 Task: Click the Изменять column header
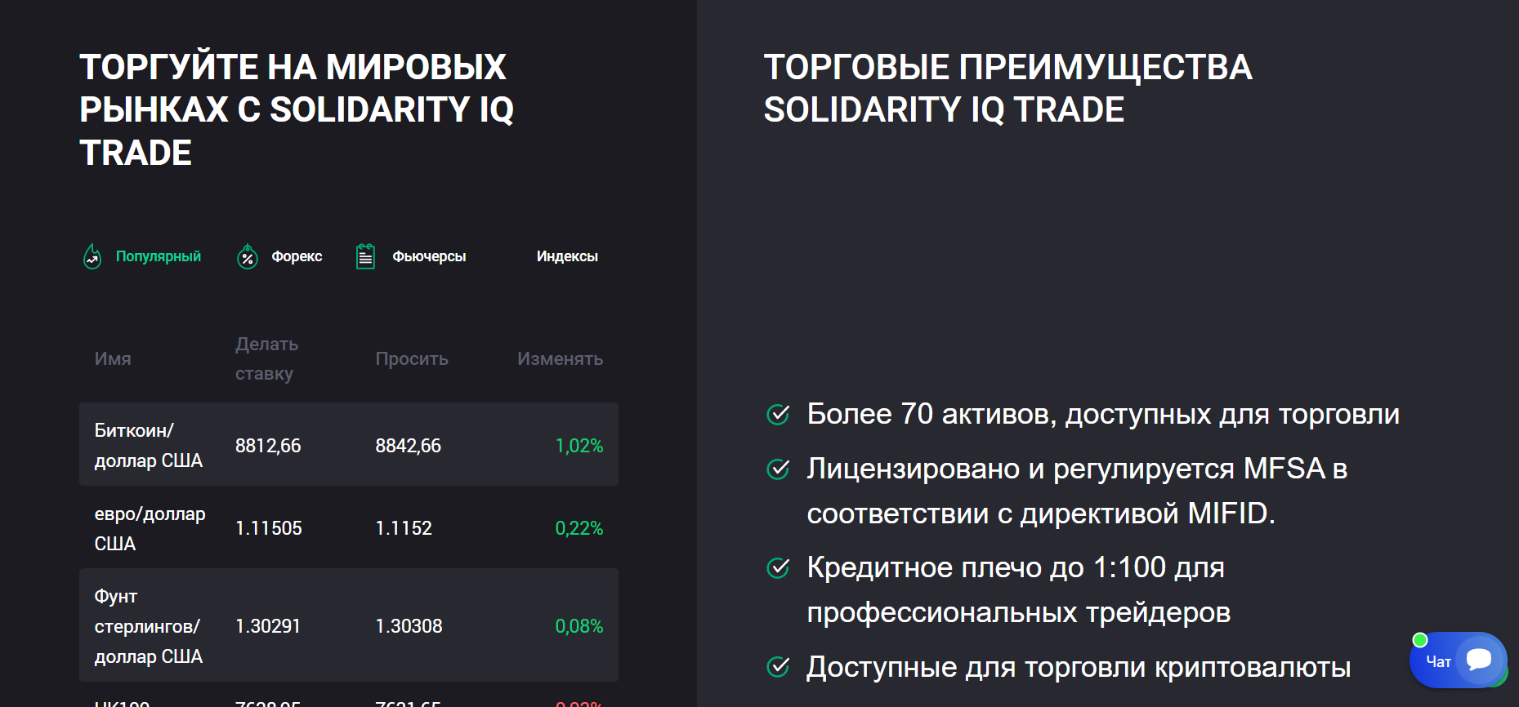tap(559, 358)
